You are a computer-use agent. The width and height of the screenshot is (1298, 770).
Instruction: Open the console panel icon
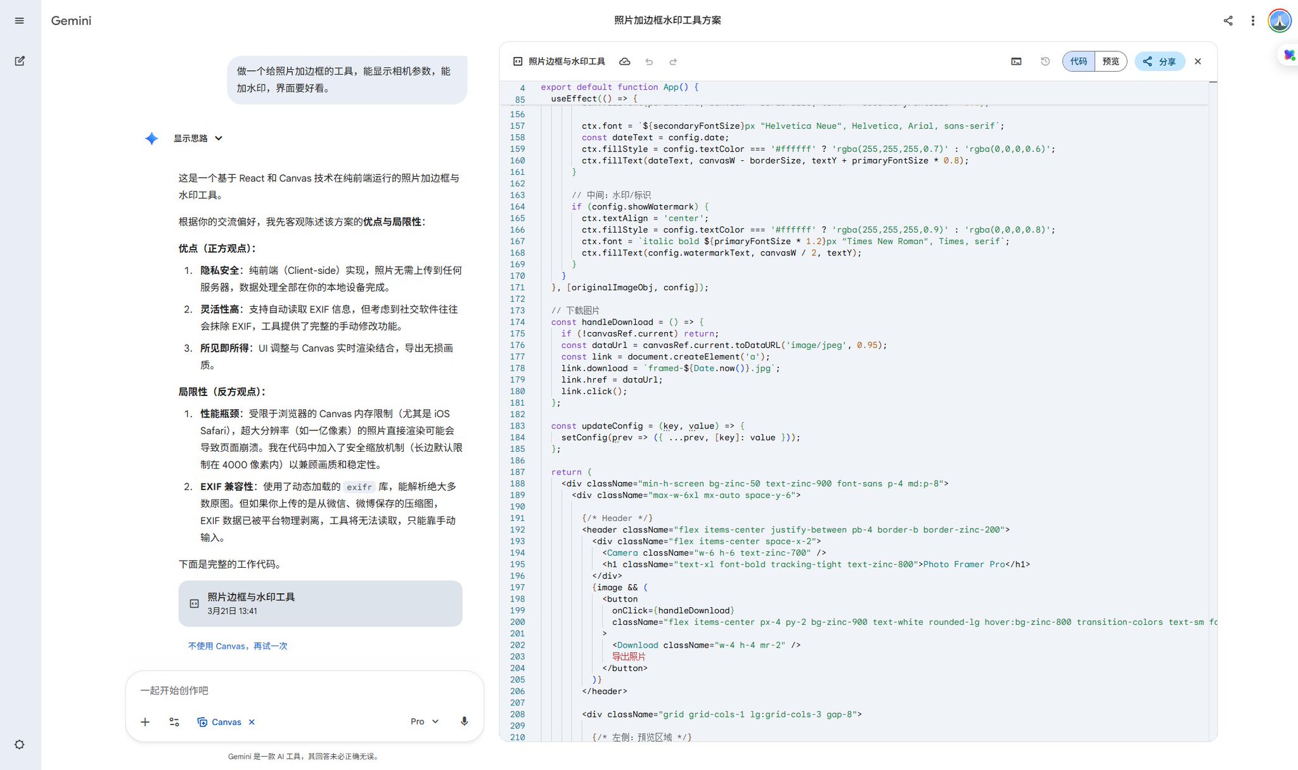(1016, 61)
